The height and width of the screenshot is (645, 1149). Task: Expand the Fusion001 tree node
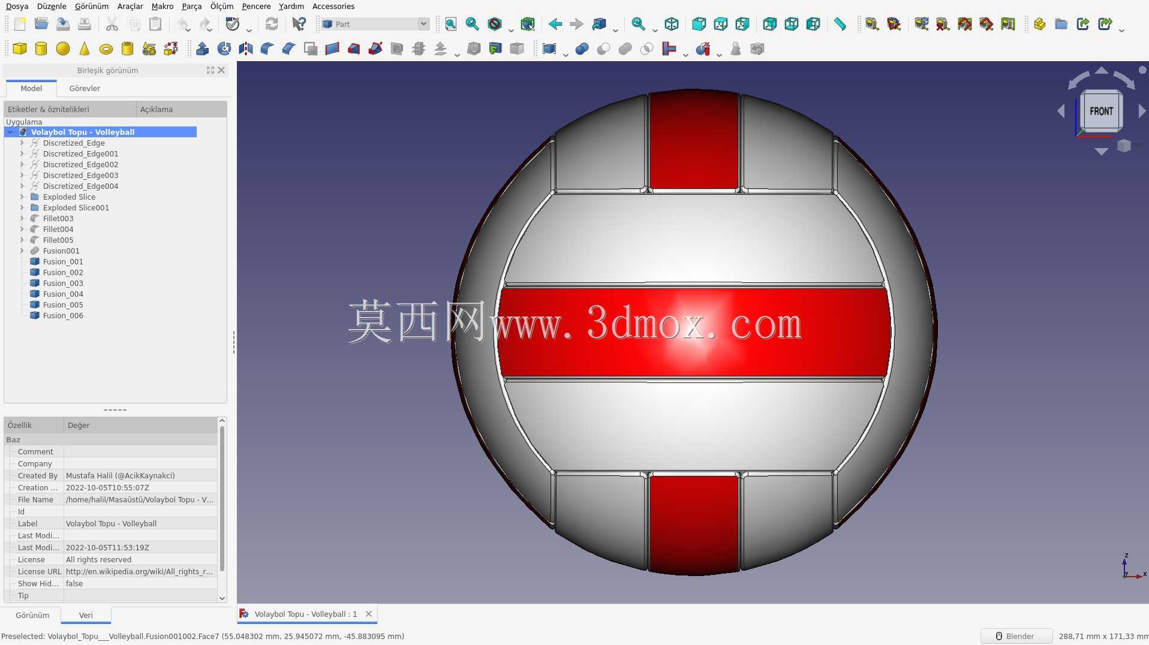[x=22, y=251]
